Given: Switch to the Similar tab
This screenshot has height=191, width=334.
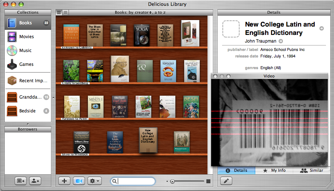Looking at the screenshot, I should [x=312, y=170].
